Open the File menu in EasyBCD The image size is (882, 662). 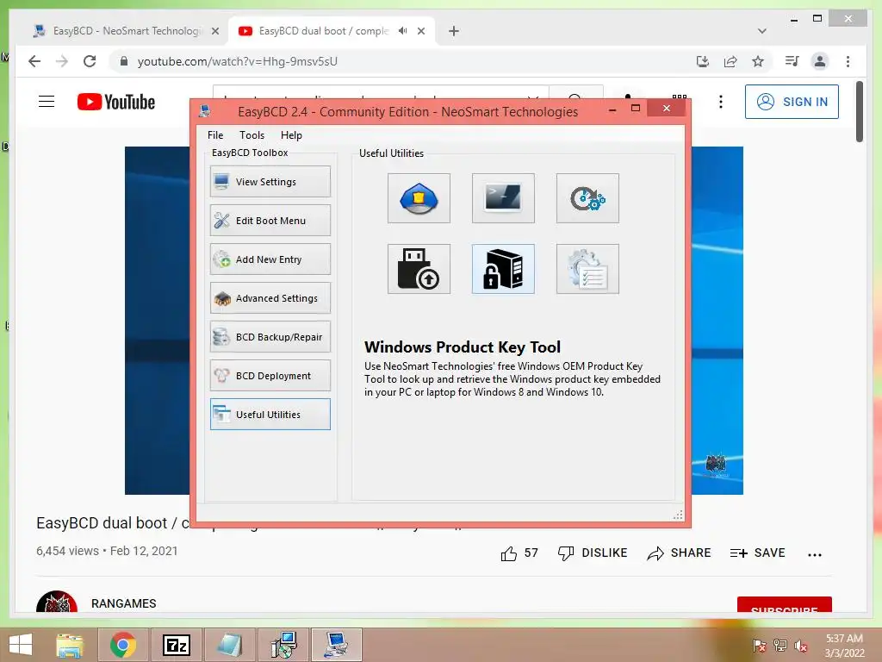(x=214, y=135)
